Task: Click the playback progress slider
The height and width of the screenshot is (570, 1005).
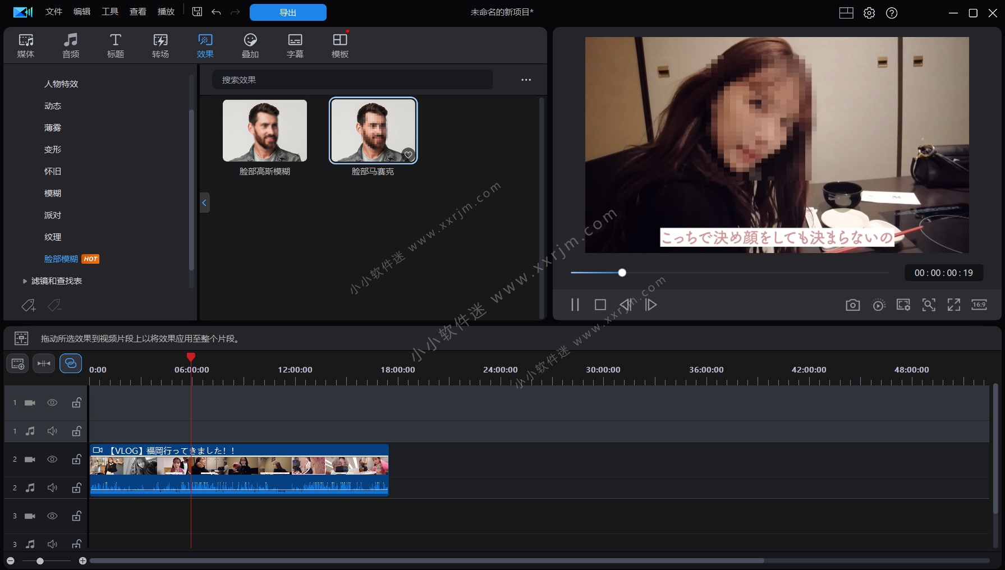Action: pos(622,272)
